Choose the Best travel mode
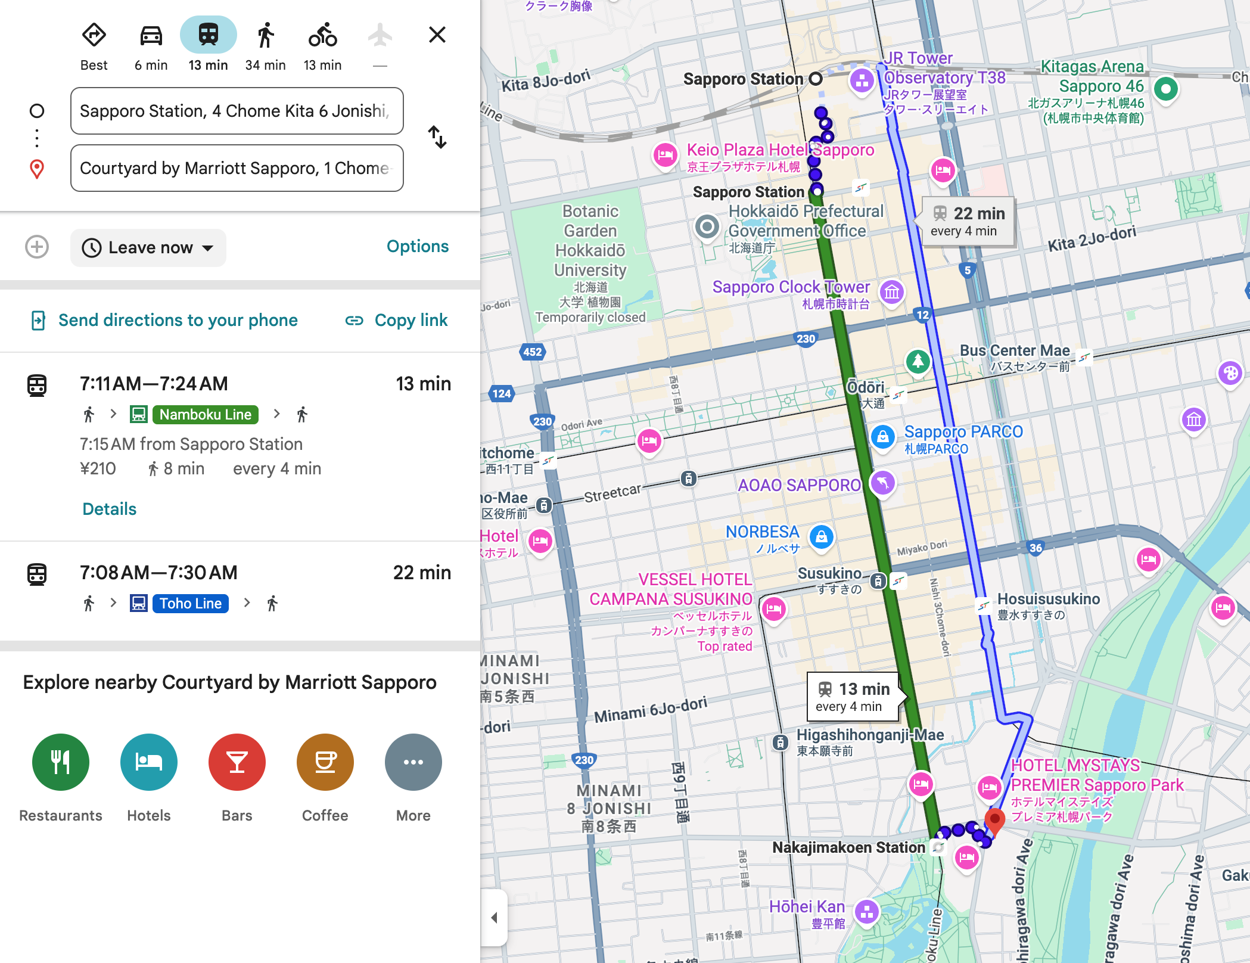Screen dimensions: 1250x963 coord(94,36)
